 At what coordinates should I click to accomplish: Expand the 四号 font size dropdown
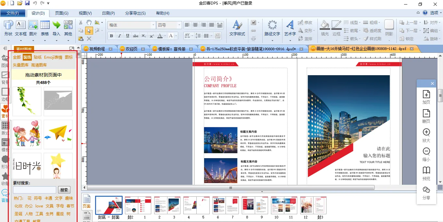pyautogui.click(x=179, y=25)
